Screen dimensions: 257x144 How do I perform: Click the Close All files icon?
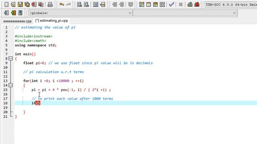(41, 4)
